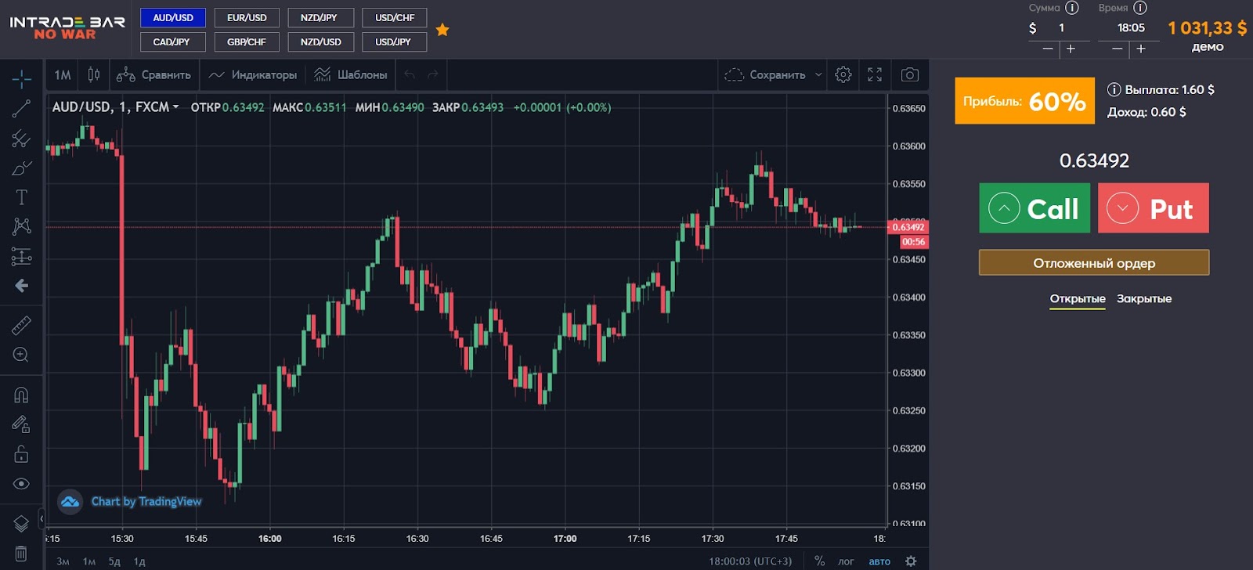The height and width of the screenshot is (570, 1253).
Task: Select the 5д date range
Action: (114, 561)
